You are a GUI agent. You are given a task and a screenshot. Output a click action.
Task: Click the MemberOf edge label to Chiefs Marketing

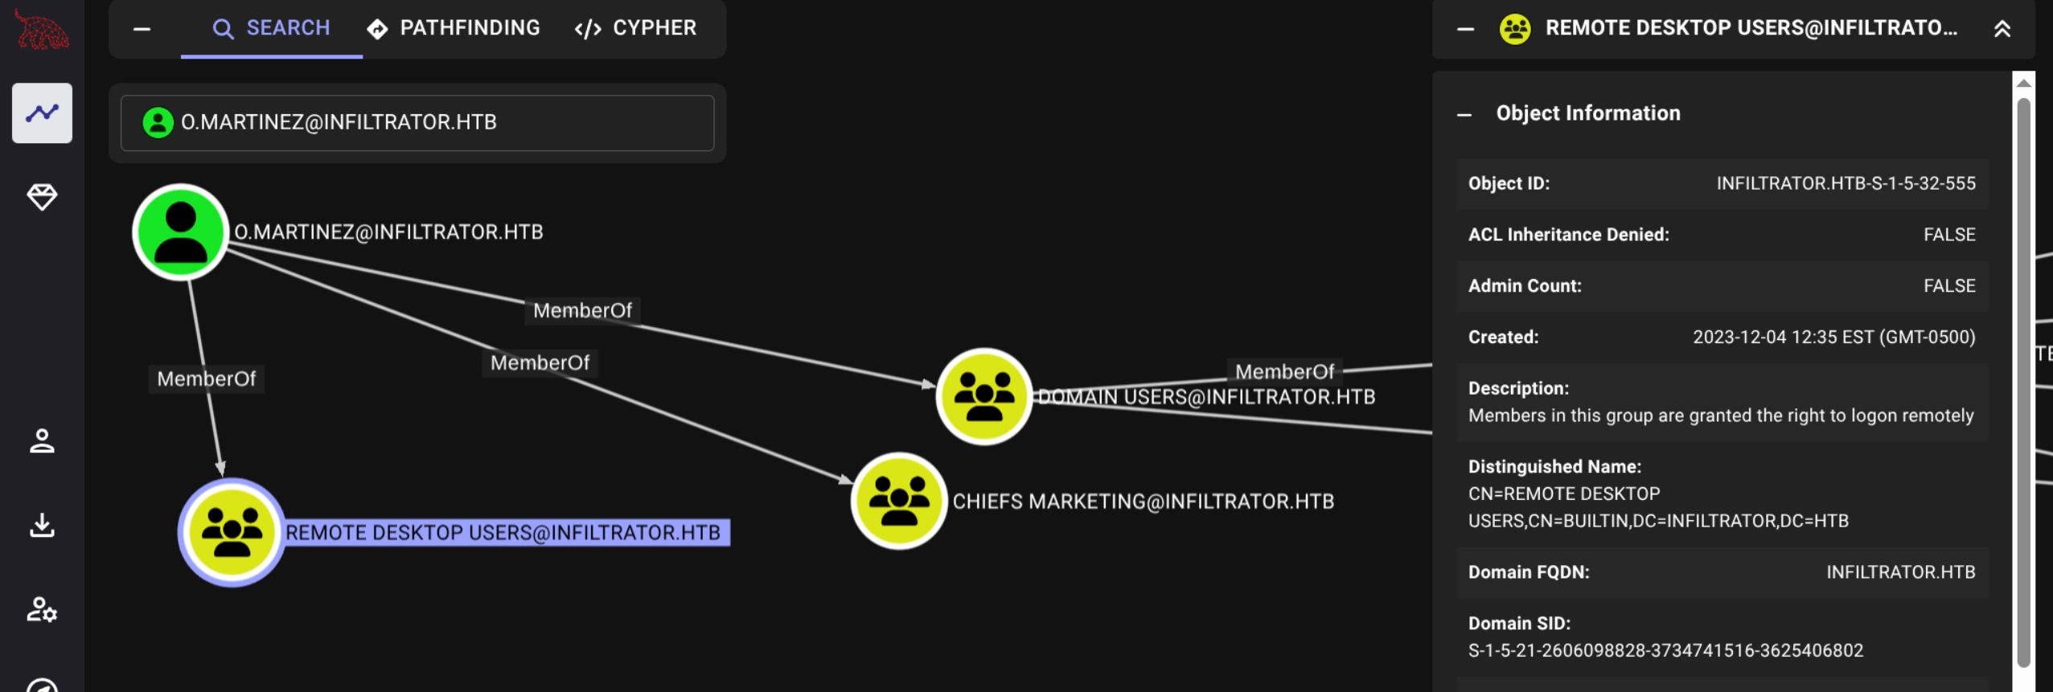[x=540, y=363]
